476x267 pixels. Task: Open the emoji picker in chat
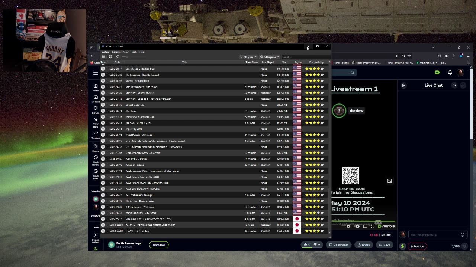(x=463, y=235)
